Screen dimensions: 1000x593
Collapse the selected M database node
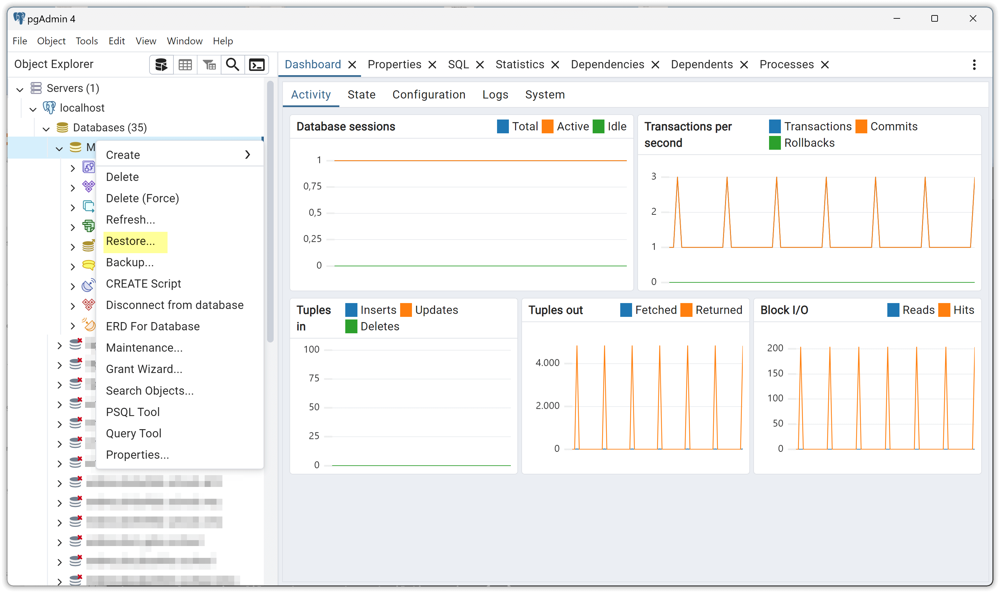[x=59, y=149]
